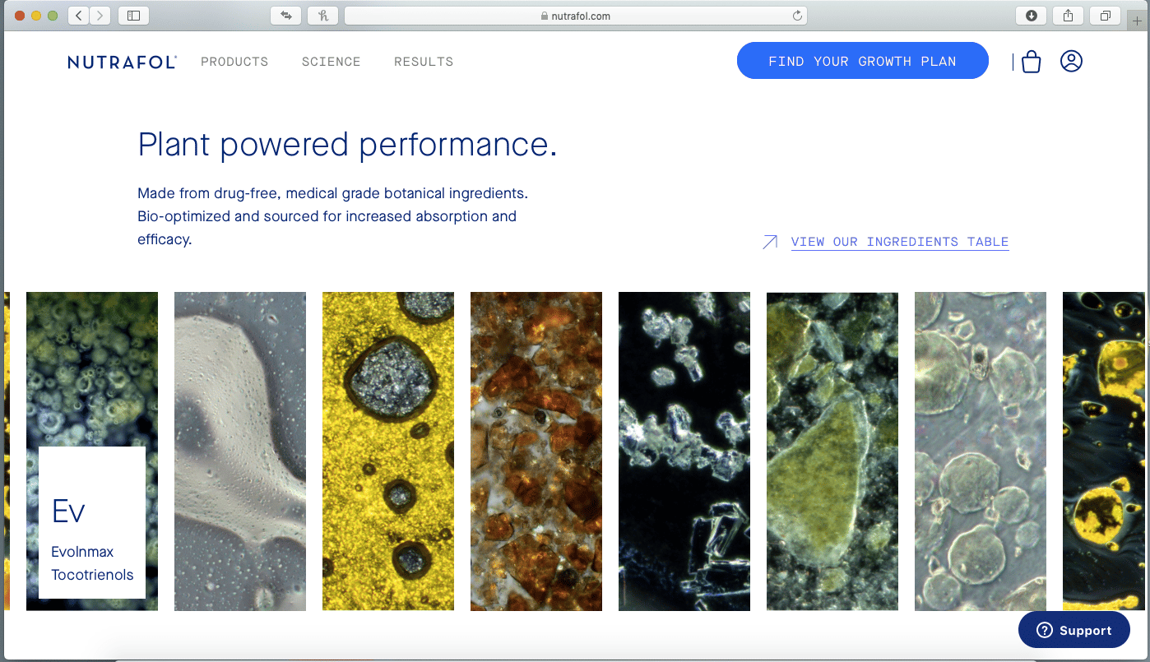Click the Safari share button
1150x662 pixels.
point(1069,16)
